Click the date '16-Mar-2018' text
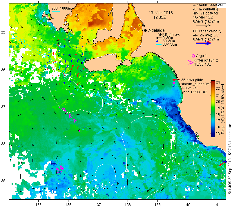 pyautogui.click(x=161, y=13)
